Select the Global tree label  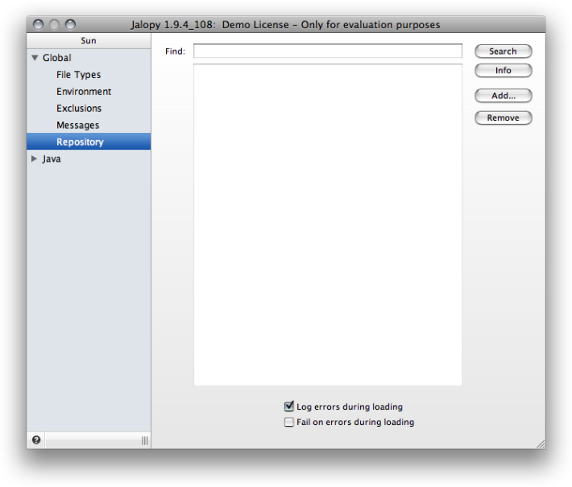(x=57, y=58)
